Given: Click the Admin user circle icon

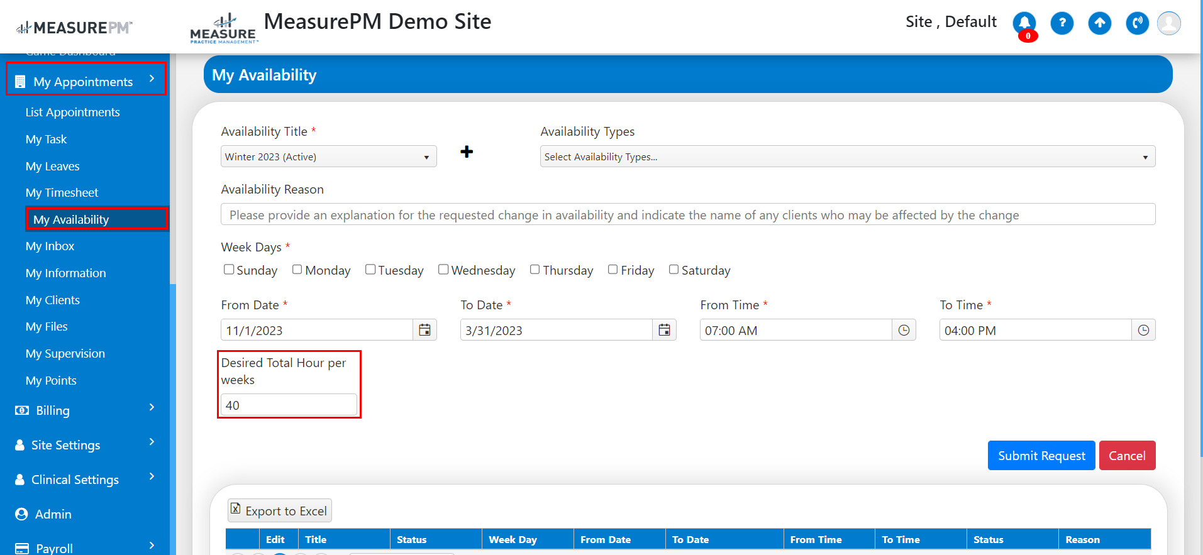Looking at the screenshot, I should tap(21, 514).
